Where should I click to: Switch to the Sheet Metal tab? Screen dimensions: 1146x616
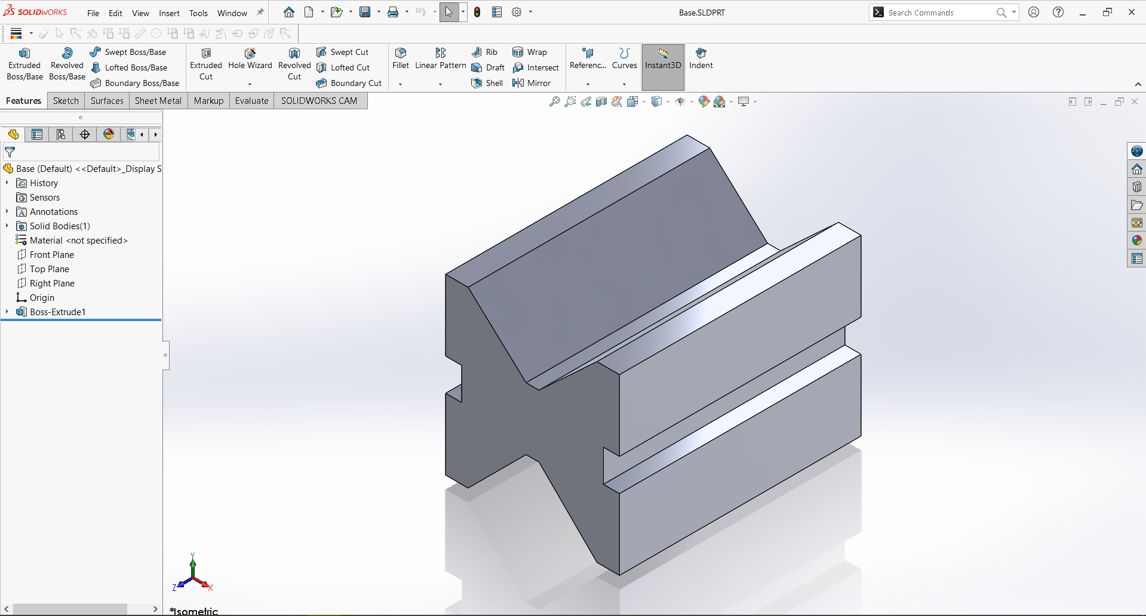point(158,100)
